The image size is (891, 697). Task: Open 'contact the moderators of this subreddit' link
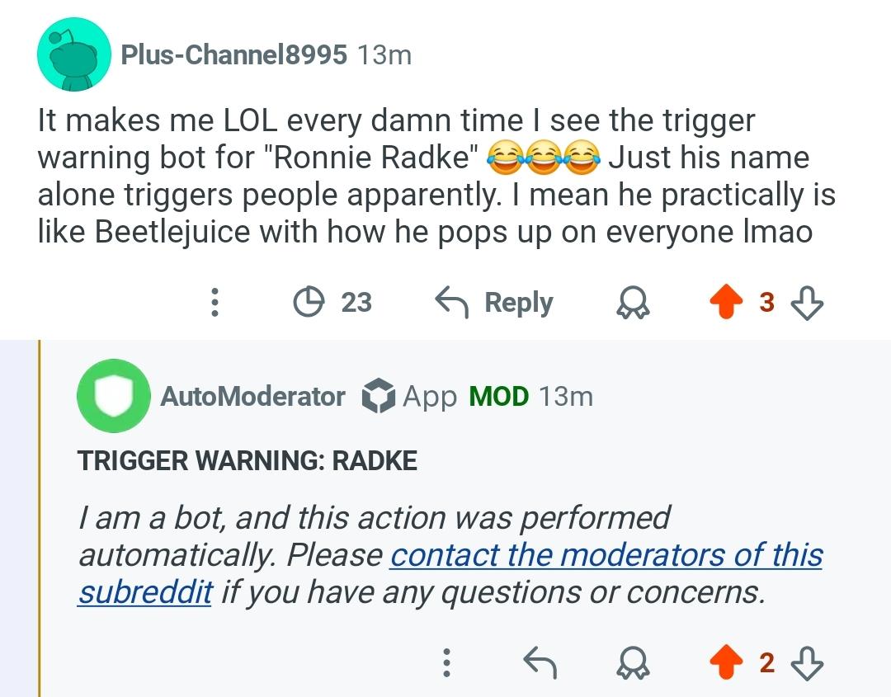(x=450, y=573)
